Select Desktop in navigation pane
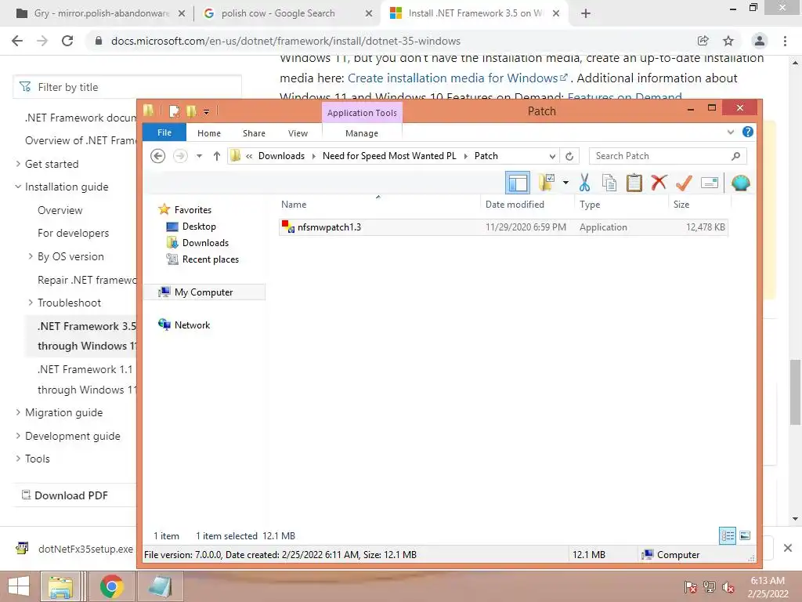 click(x=199, y=227)
